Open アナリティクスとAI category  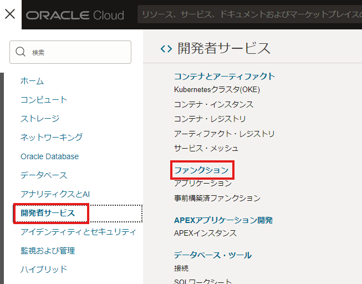tap(55, 194)
